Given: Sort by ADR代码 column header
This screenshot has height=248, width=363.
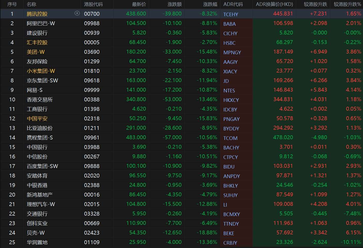Looking at the screenshot, I should click(233, 4).
